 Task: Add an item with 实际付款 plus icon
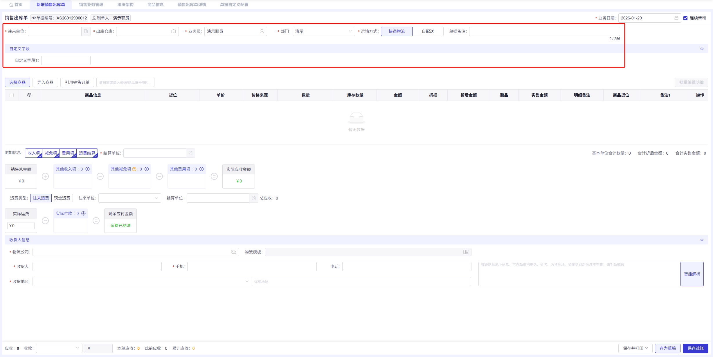click(x=84, y=213)
